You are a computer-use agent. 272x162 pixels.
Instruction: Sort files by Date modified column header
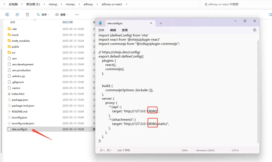(x=67, y=22)
